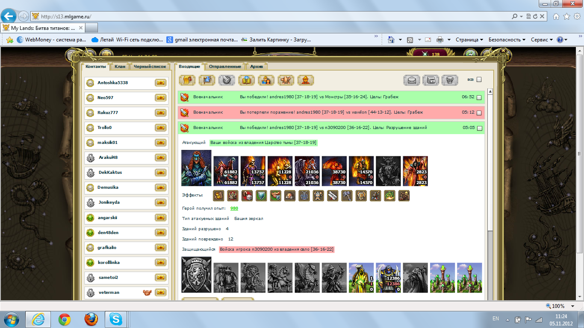Open Chrome from the taskbar
Screen dimensions: 584x328
[x=65, y=319]
